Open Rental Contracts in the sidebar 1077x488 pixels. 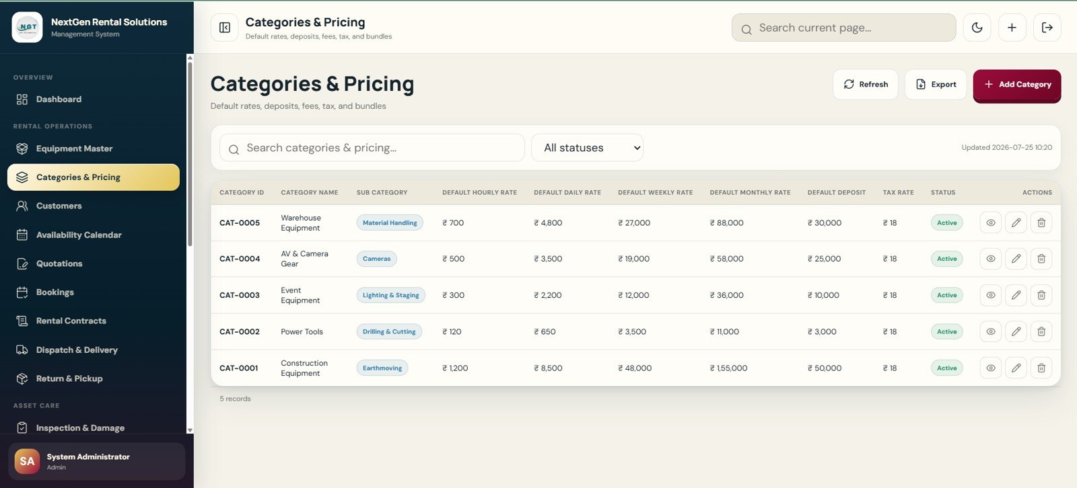point(94,321)
